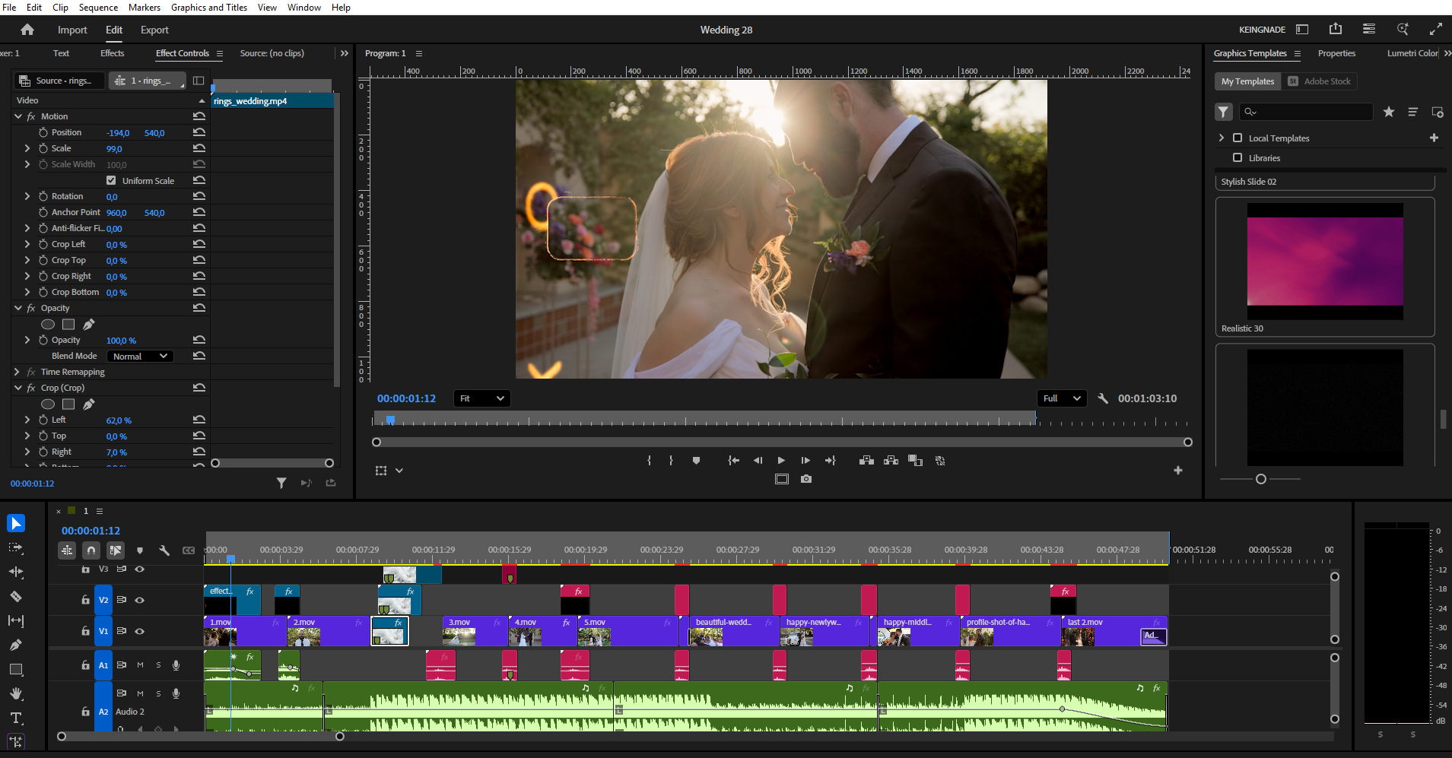Switch to the Export workspace tab

pos(154,30)
